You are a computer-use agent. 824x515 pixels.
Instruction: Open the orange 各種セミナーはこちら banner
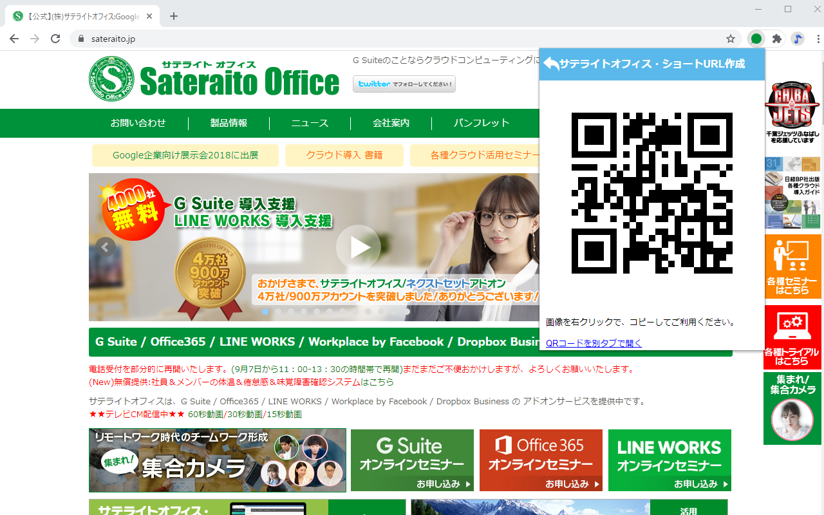[792, 266]
